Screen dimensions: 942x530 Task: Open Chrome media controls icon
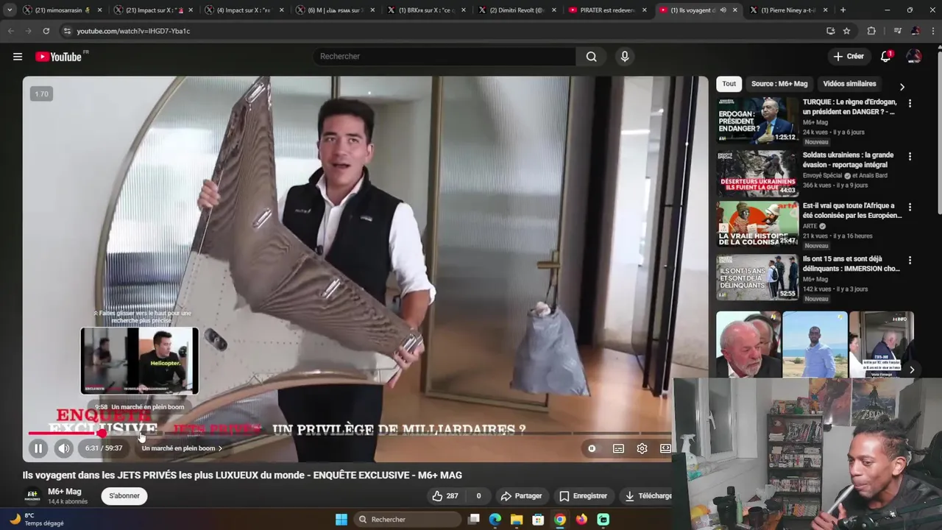(897, 31)
